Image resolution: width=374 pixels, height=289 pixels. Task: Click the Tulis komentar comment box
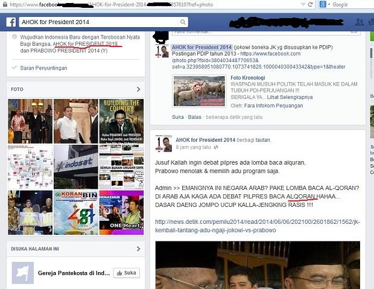click(266, 33)
